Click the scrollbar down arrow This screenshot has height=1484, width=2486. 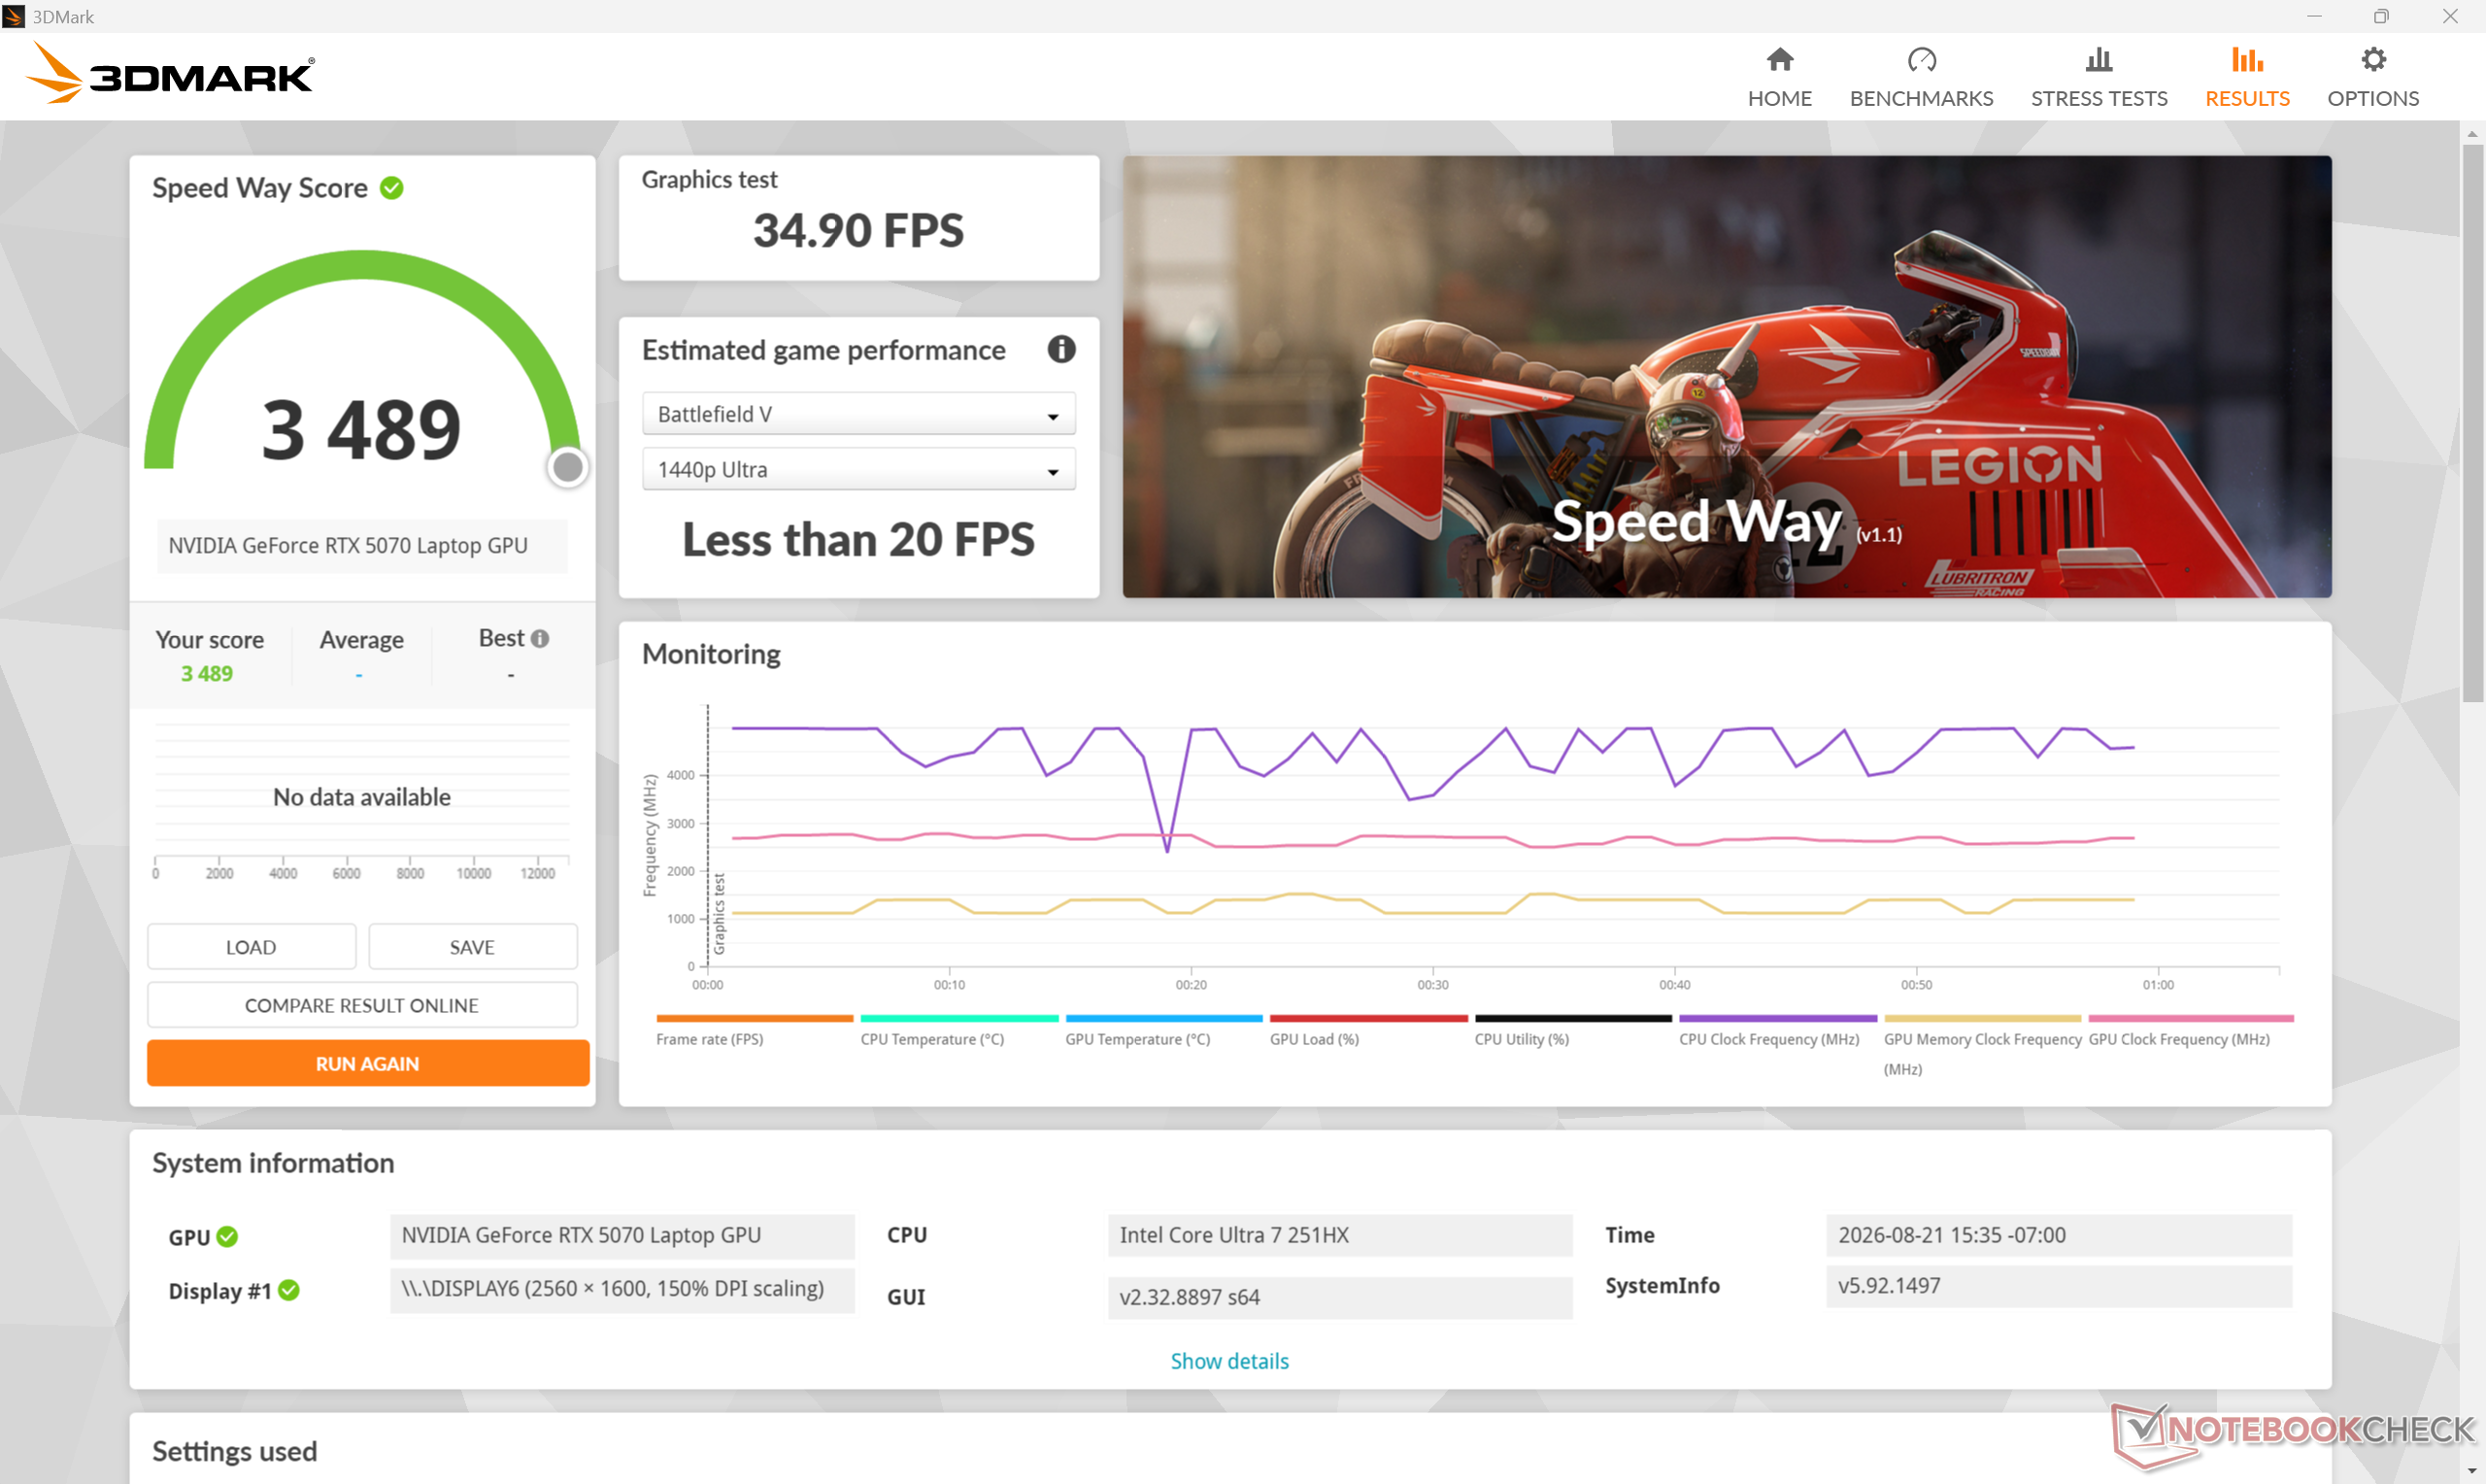pos(2472,1473)
